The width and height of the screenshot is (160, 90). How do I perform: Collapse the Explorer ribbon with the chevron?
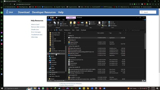tap(143, 20)
